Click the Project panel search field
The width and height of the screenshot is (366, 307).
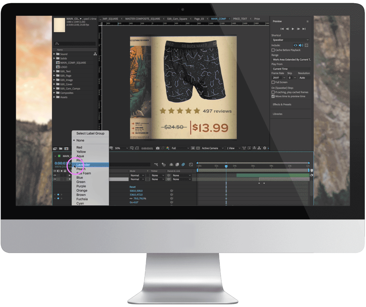click(x=75, y=44)
